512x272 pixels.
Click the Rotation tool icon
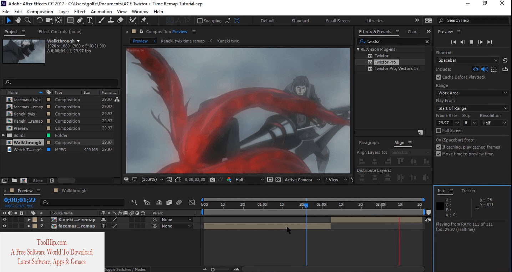(39, 20)
